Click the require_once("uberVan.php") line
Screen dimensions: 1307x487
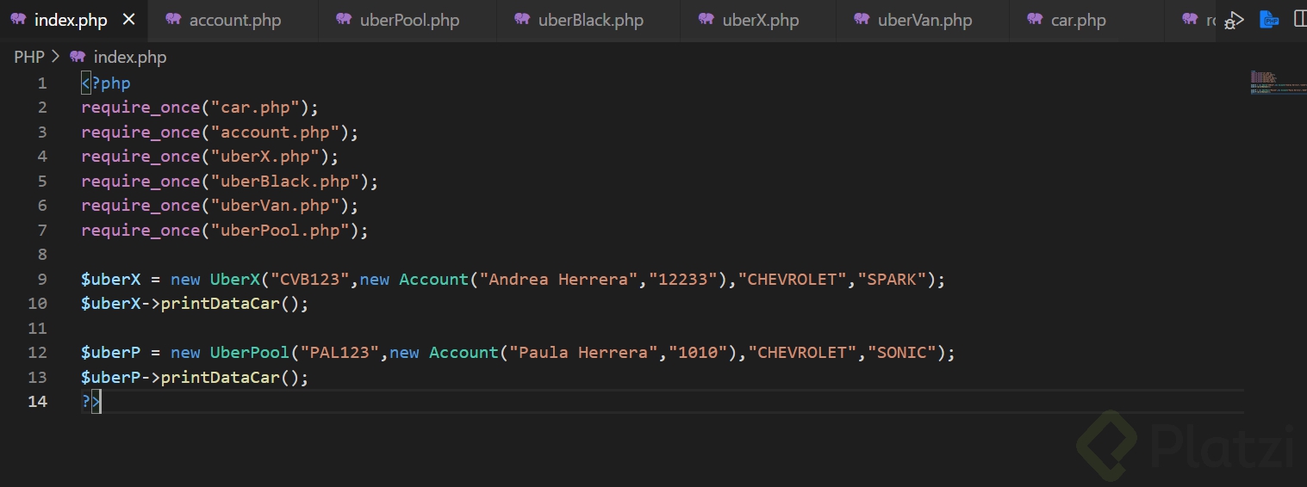coord(220,206)
